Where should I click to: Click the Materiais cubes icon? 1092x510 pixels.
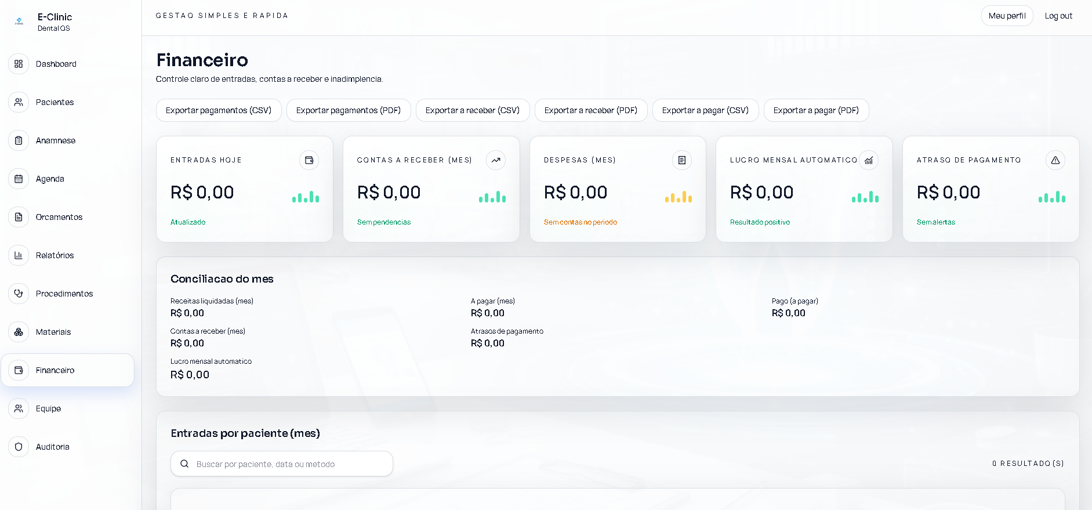click(x=19, y=332)
